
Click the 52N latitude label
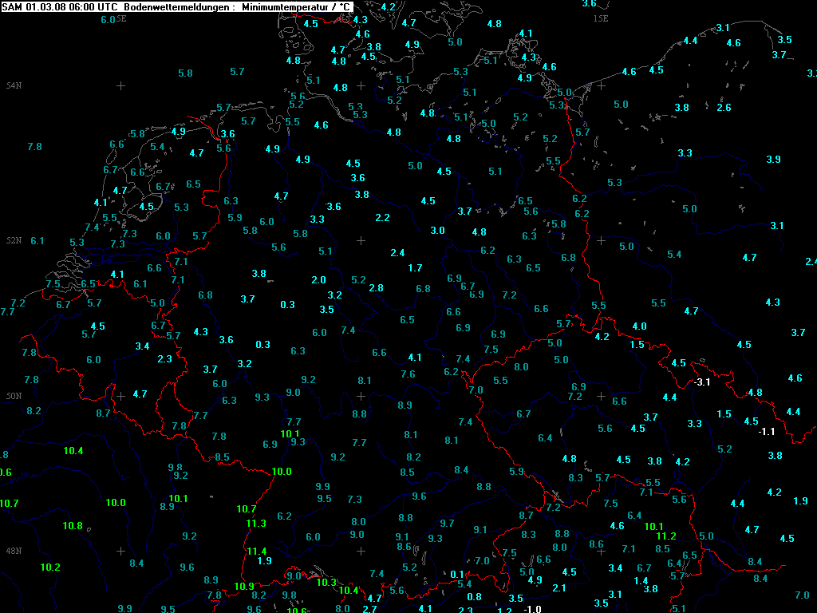(14, 240)
